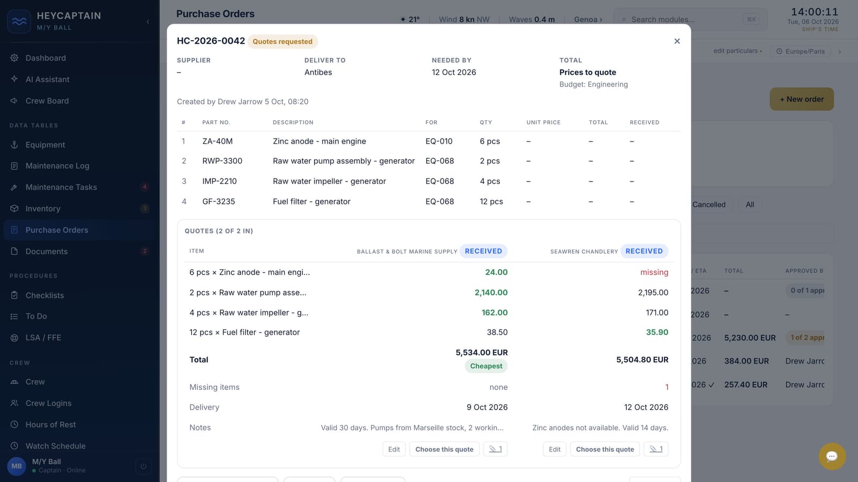Open the Watch Schedule shield icon

[14, 446]
